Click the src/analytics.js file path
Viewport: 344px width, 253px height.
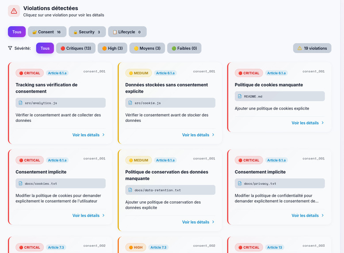click(41, 103)
